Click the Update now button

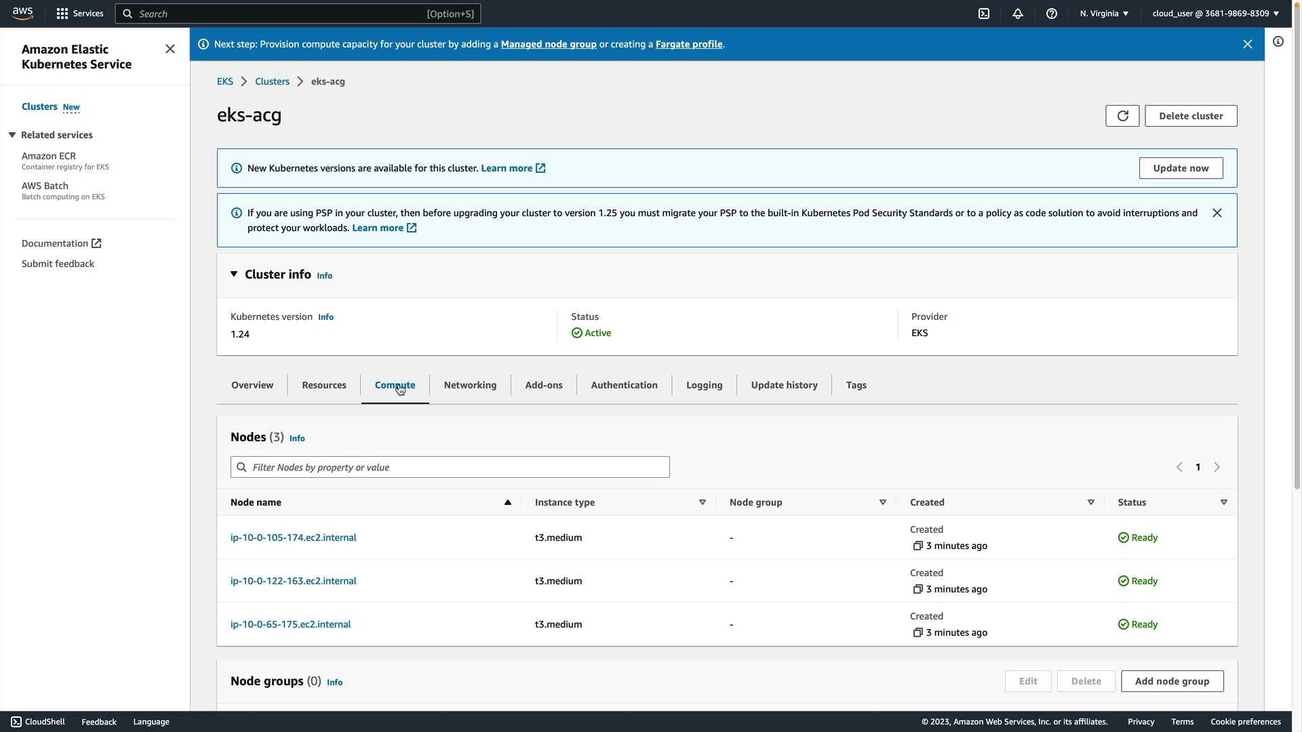tap(1181, 168)
